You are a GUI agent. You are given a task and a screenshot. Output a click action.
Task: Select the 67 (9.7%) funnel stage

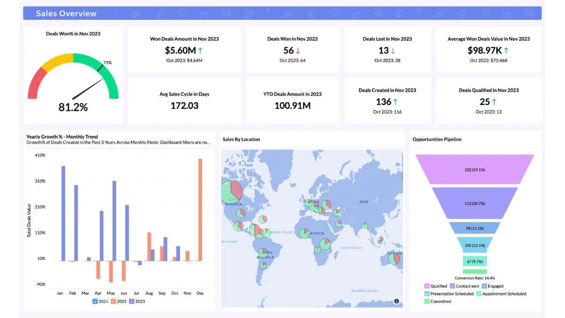click(x=475, y=261)
